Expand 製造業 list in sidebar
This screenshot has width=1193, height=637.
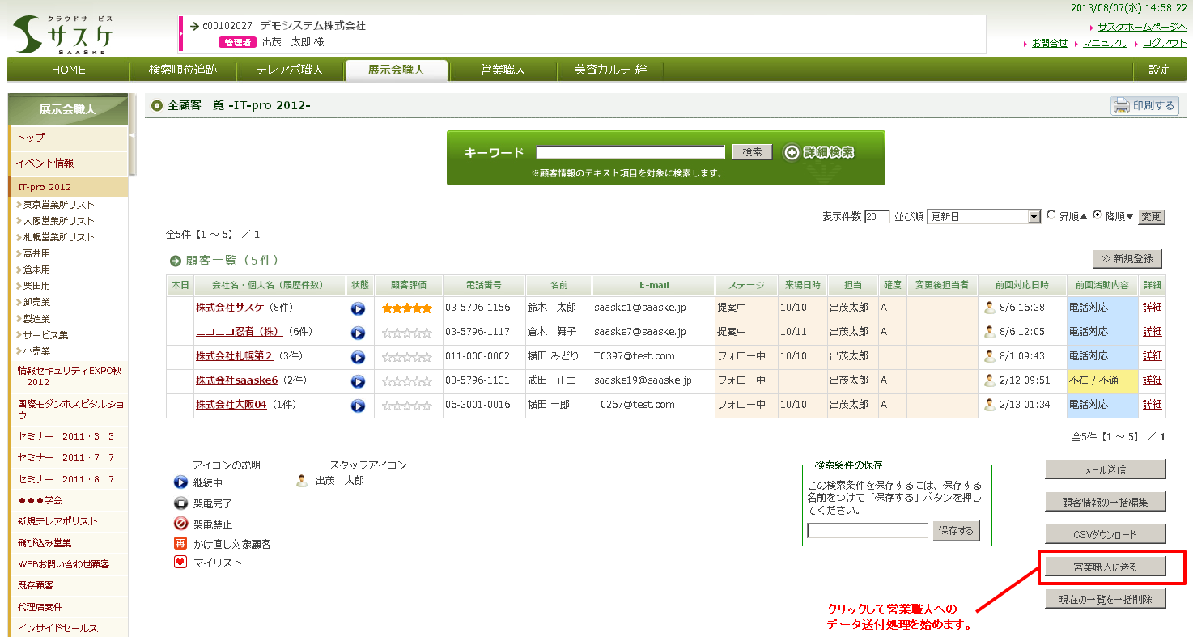tap(36, 319)
